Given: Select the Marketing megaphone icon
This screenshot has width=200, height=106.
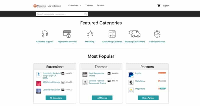Looking at the screenshot, I should tap(90, 34).
